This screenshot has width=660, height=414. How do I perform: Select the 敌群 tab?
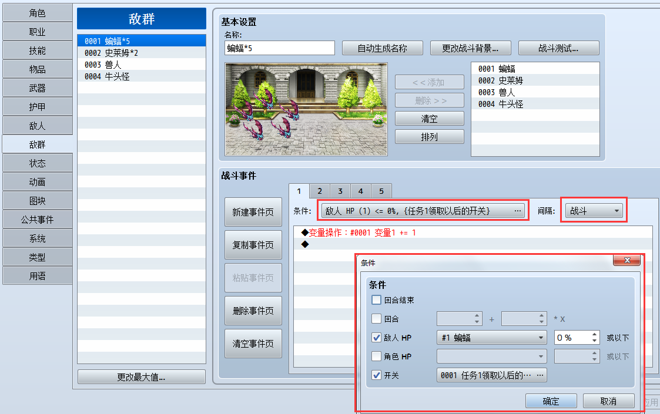coord(38,144)
